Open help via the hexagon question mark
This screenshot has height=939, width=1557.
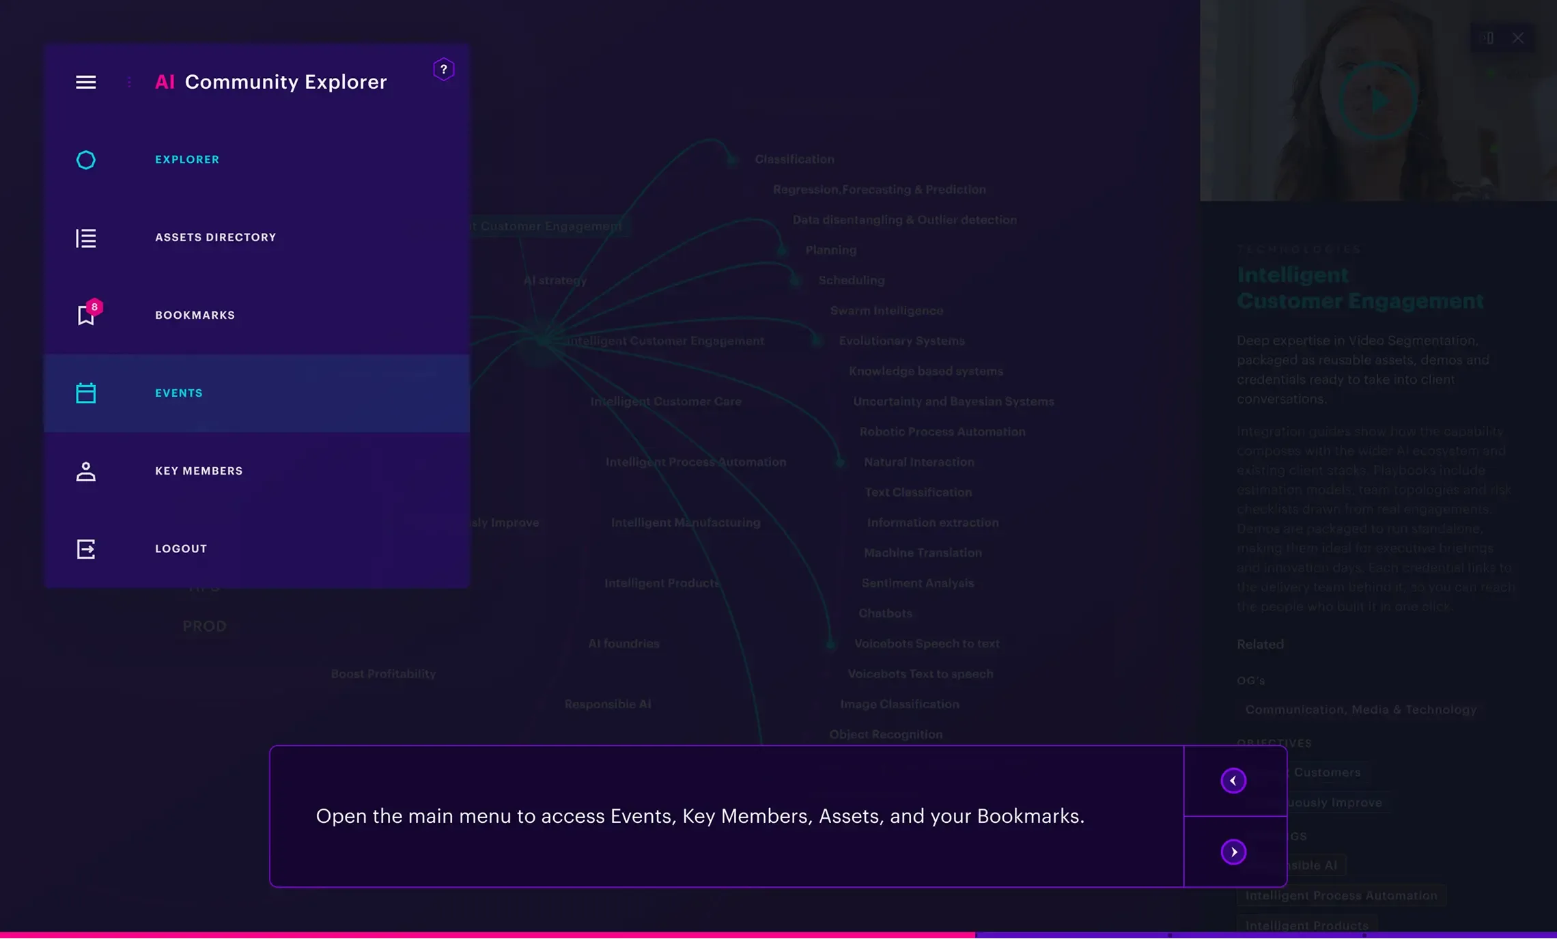pyautogui.click(x=444, y=69)
